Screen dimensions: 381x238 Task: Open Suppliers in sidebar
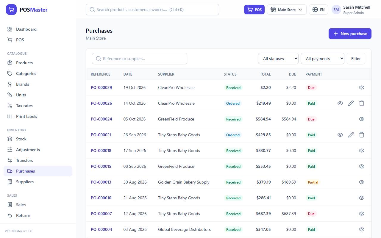coord(38,182)
